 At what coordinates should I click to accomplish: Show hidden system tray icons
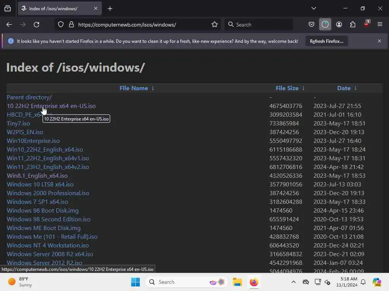(294, 282)
